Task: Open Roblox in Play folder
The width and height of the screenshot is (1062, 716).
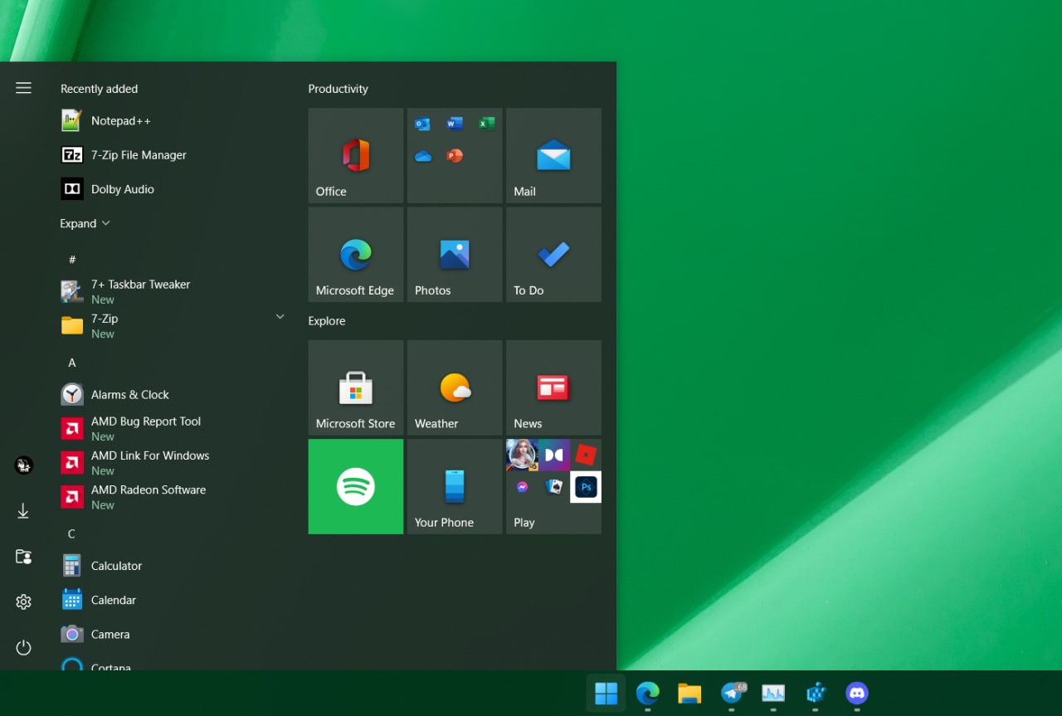Action: (586, 455)
